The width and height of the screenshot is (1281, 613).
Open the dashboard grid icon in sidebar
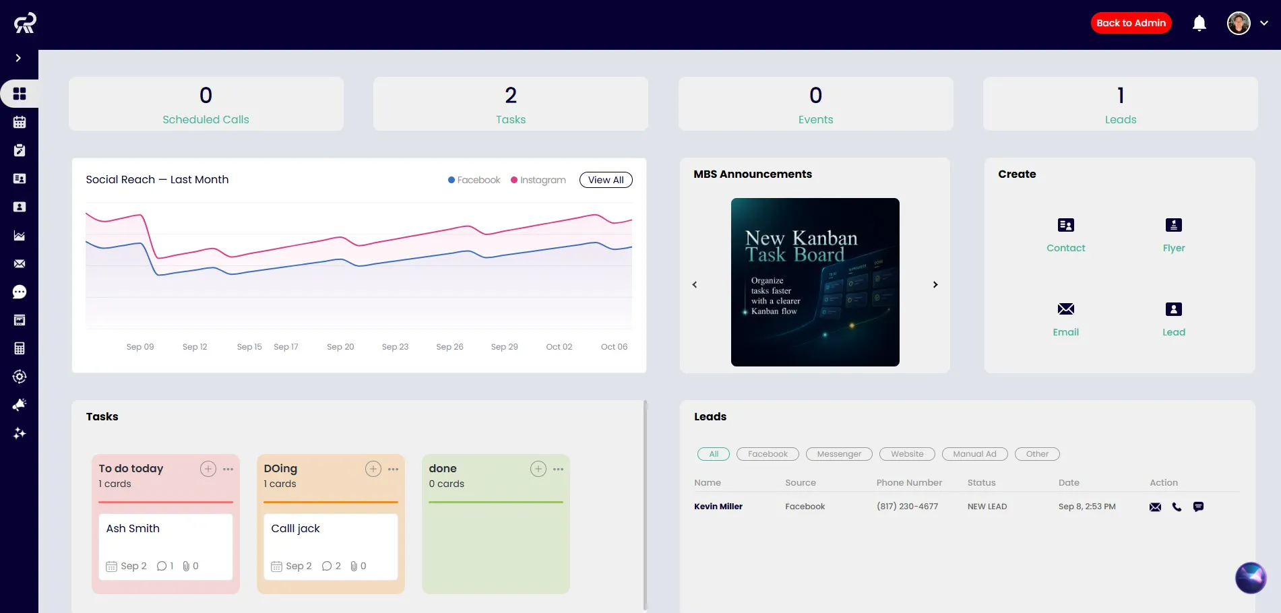coord(20,94)
